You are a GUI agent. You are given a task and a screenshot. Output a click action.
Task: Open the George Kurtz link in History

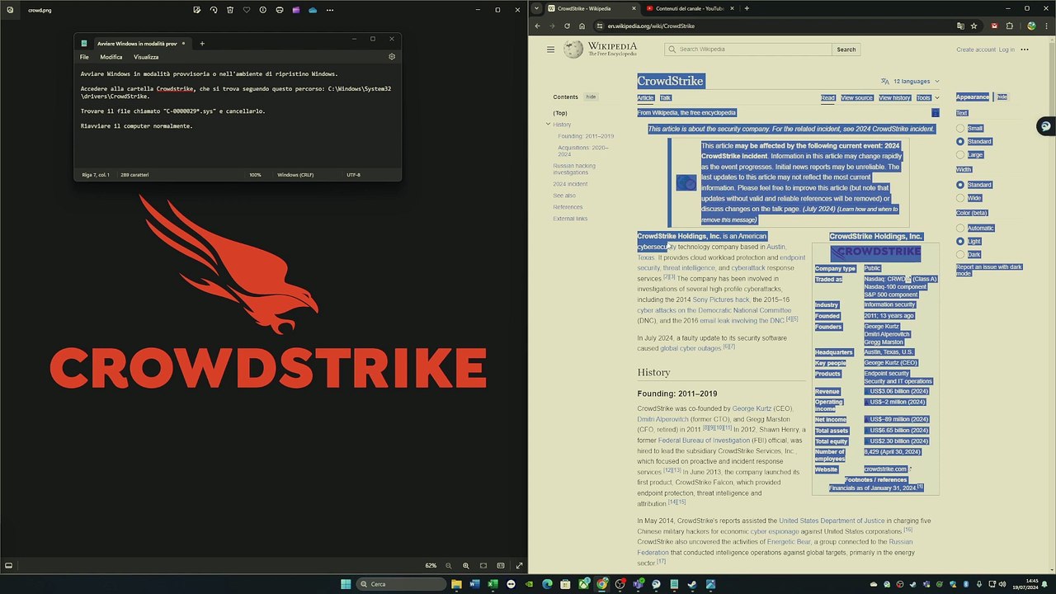(752, 408)
